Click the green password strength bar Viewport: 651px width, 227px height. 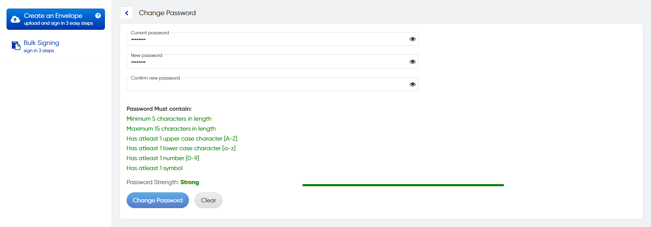[403, 185]
